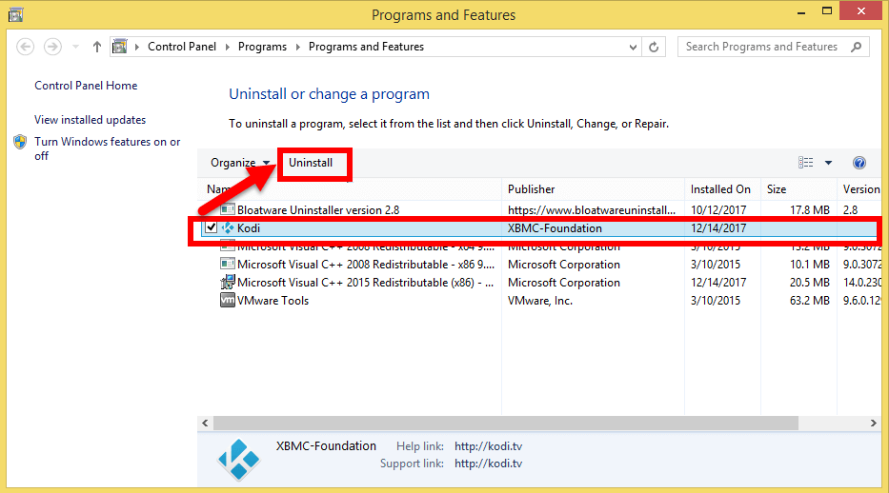Click the Bloatware Uninstaller program icon
Screen dimensions: 889x493
(x=228, y=209)
